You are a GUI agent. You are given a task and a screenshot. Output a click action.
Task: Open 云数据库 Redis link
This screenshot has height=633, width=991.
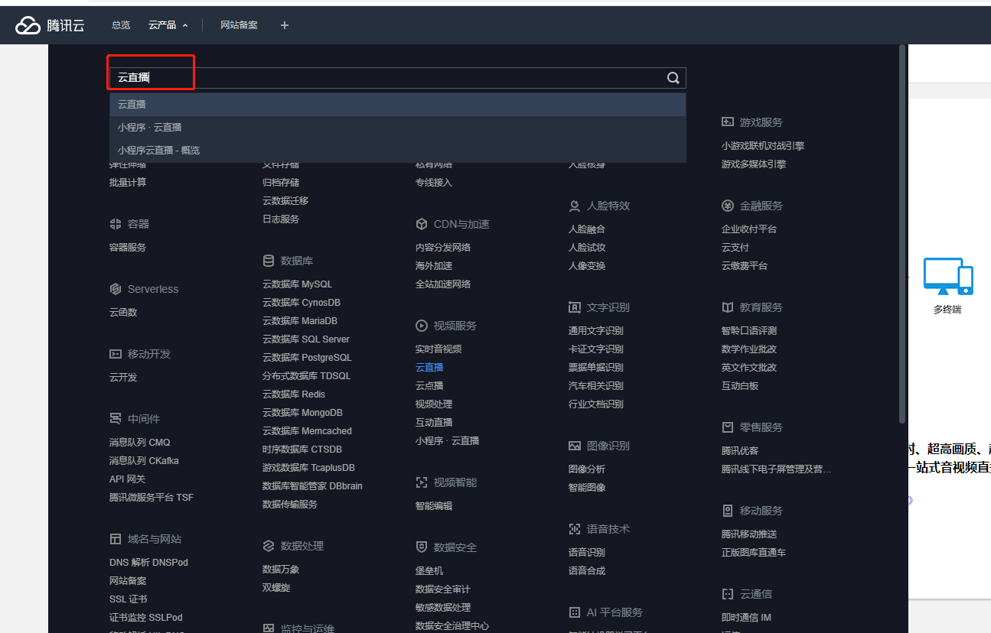coord(294,394)
